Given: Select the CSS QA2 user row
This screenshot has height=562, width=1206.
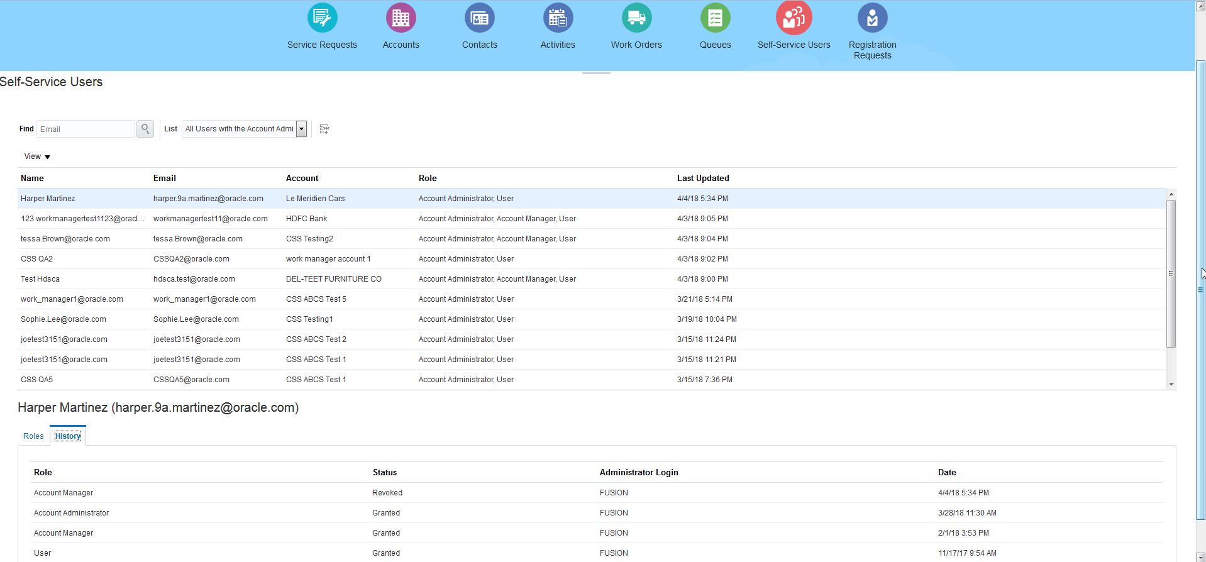Looking at the screenshot, I should pyautogui.click(x=592, y=259).
